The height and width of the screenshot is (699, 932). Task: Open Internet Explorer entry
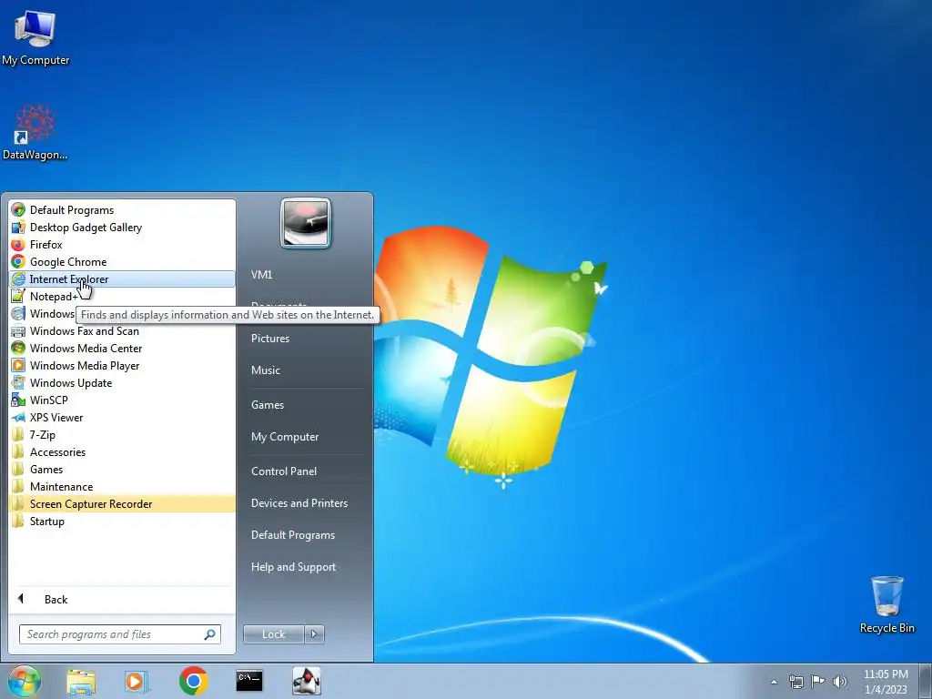coord(122,279)
